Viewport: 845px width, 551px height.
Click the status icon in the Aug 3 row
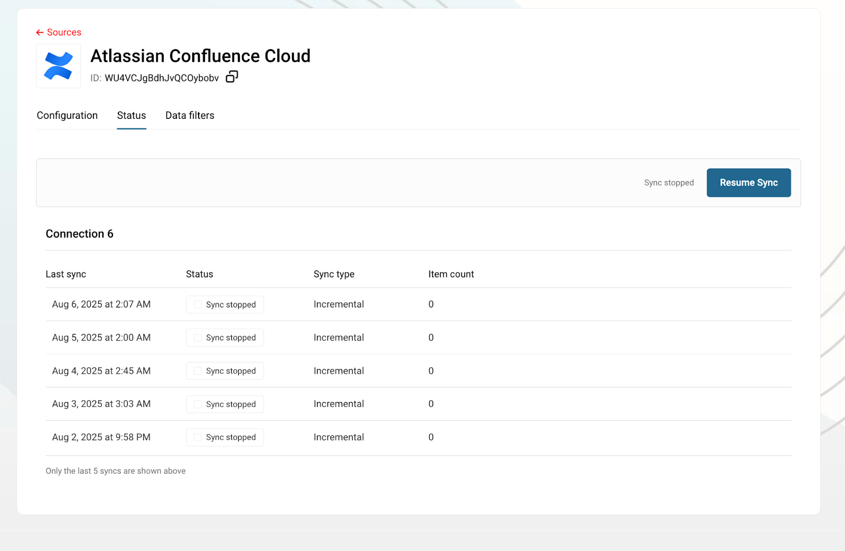pyautogui.click(x=198, y=404)
